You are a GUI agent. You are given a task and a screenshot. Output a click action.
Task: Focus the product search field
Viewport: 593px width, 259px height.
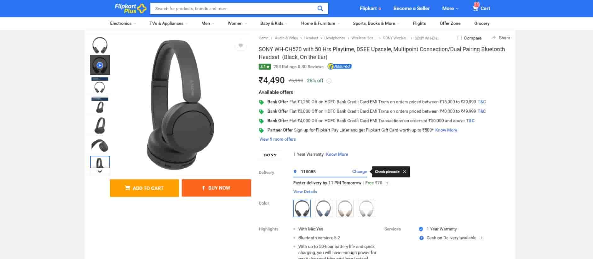pos(233,8)
